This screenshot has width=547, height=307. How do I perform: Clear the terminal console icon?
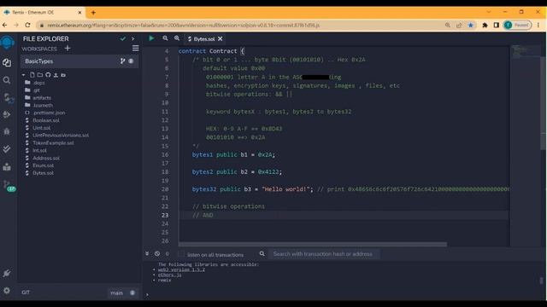(x=157, y=254)
